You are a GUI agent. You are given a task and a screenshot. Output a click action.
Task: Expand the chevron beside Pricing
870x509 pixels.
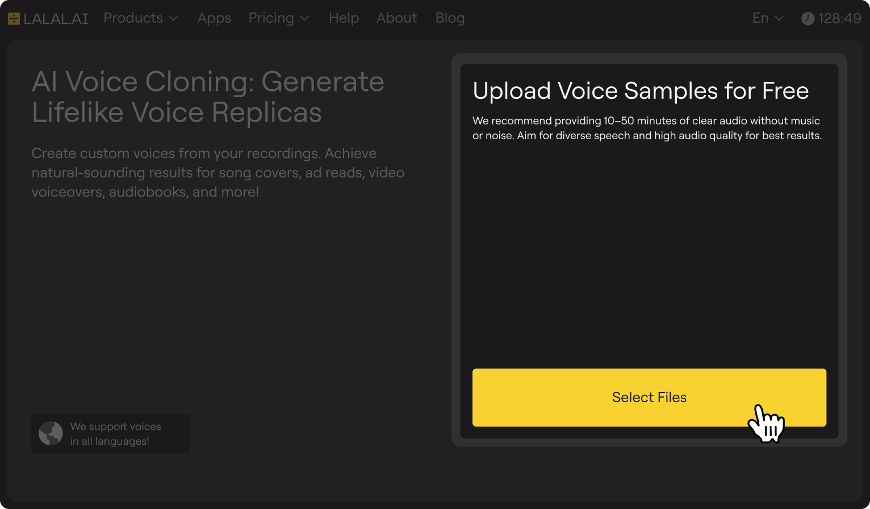[305, 19]
